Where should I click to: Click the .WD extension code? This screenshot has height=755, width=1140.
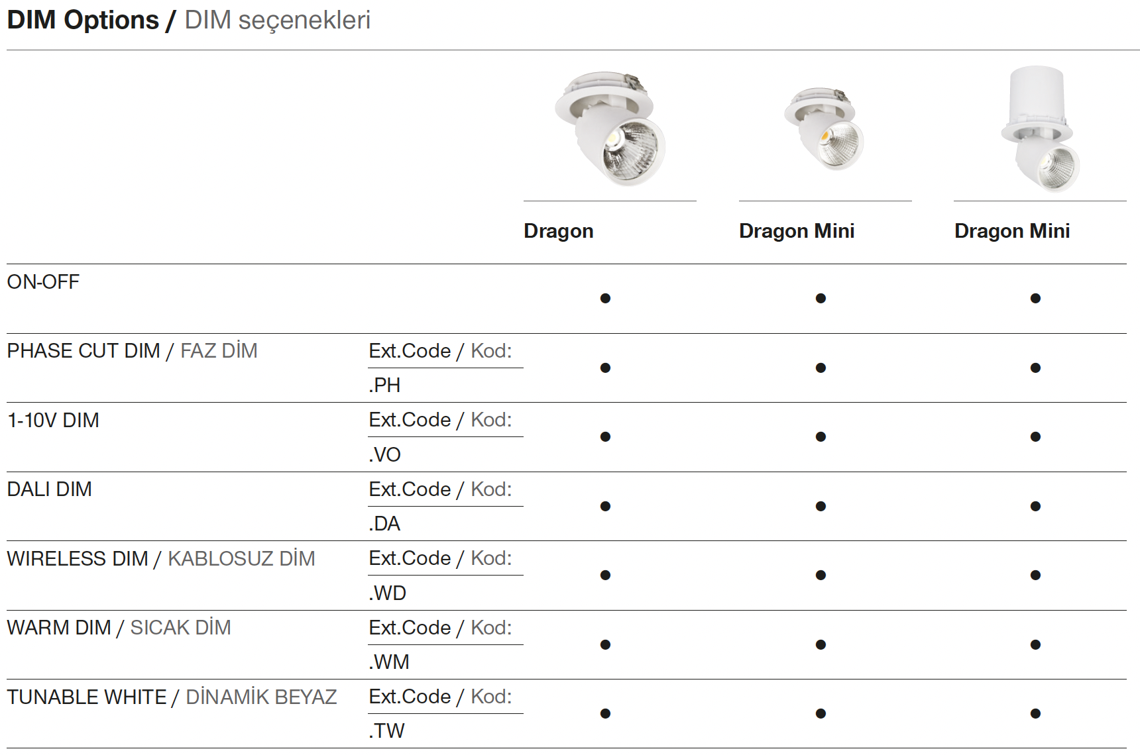[387, 593]
